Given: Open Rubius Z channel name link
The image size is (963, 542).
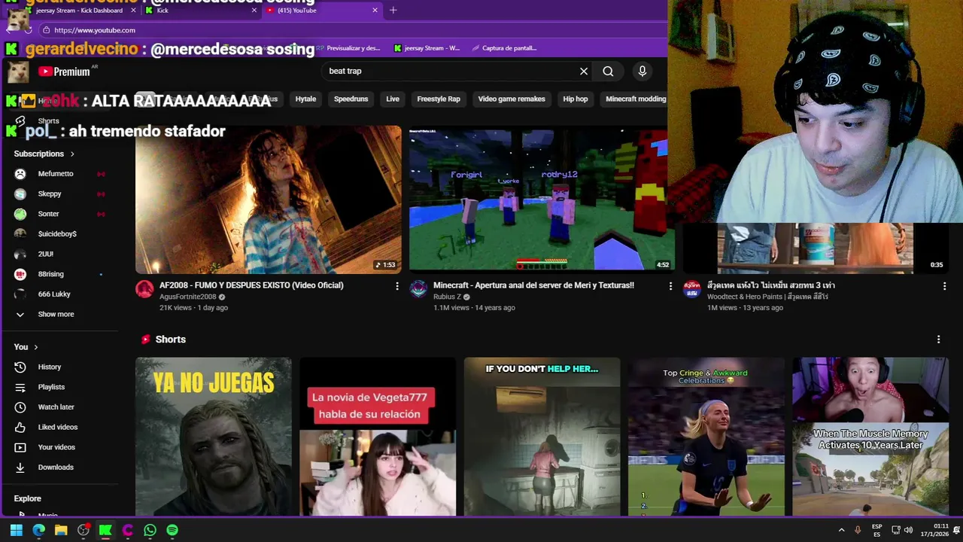Looking at the screenshot, I should (x=447, y=297).
